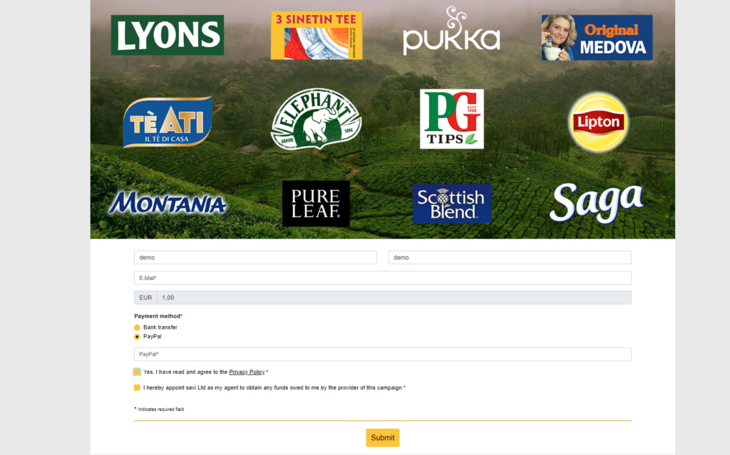
Task: Check the savi Ltd agent appointment box
Action: pyautogui.click(x=137, y=387)
